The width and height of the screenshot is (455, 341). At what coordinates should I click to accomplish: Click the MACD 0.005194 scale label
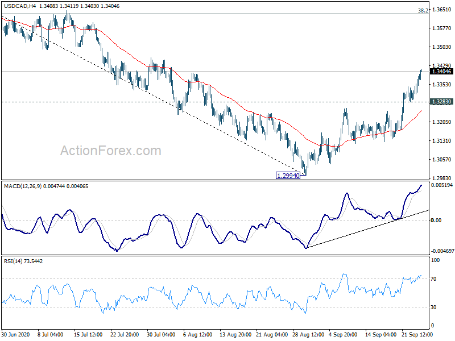(x=442, y=185)
